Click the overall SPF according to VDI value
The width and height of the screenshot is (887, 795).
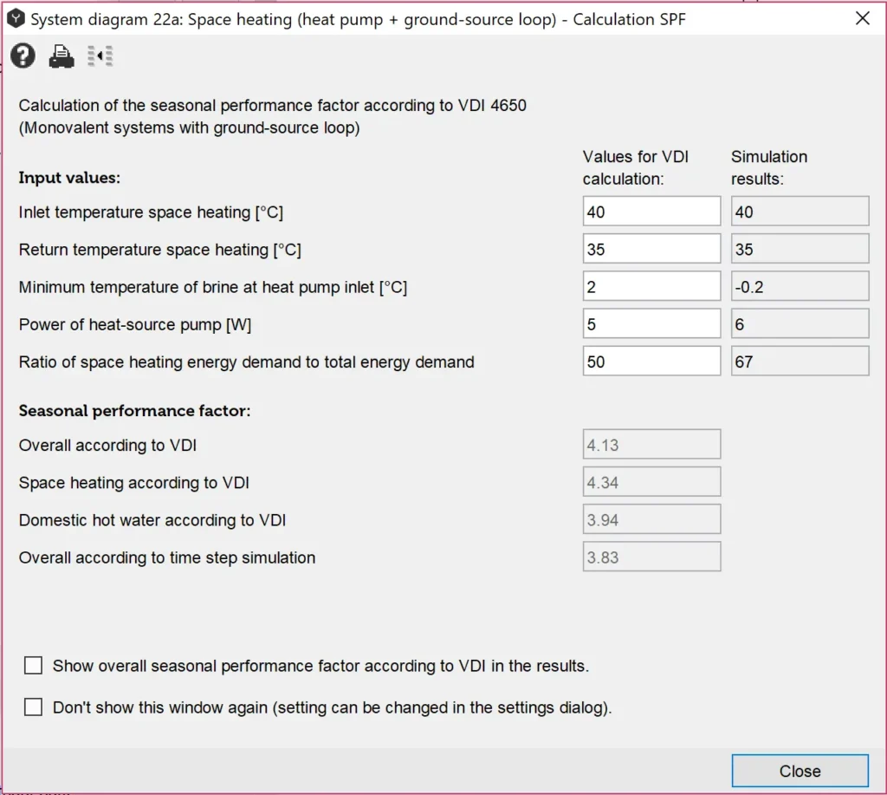[x=651, y=445]
